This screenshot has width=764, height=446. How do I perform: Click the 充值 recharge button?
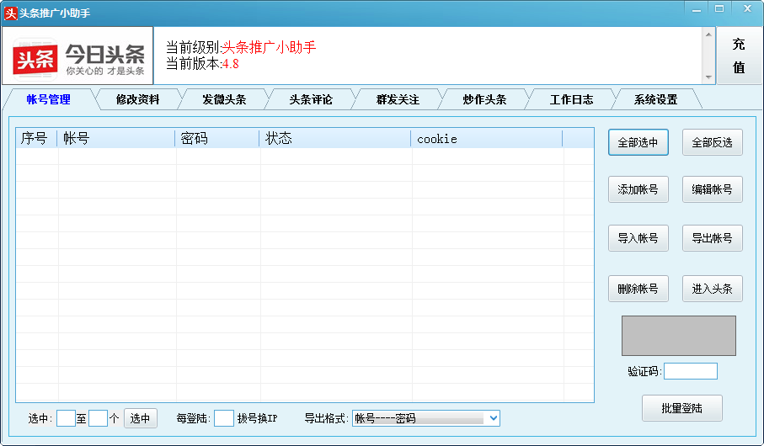(x=739, y=56)
